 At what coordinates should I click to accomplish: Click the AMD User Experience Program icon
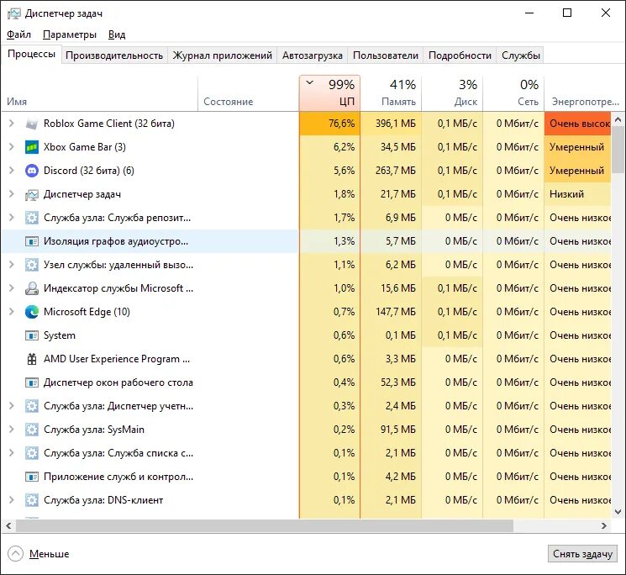[32, 359]
